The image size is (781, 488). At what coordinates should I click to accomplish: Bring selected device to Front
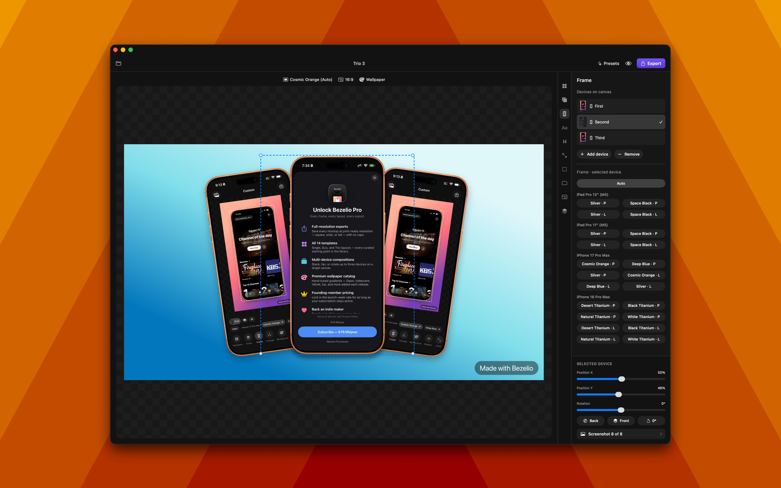pyautogui.click(x=621, y=421)
